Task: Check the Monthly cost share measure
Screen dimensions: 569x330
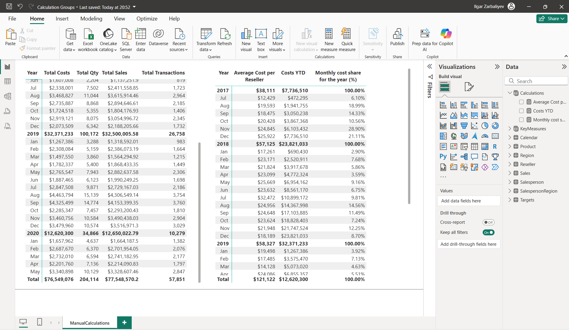Action: [521, 120]
